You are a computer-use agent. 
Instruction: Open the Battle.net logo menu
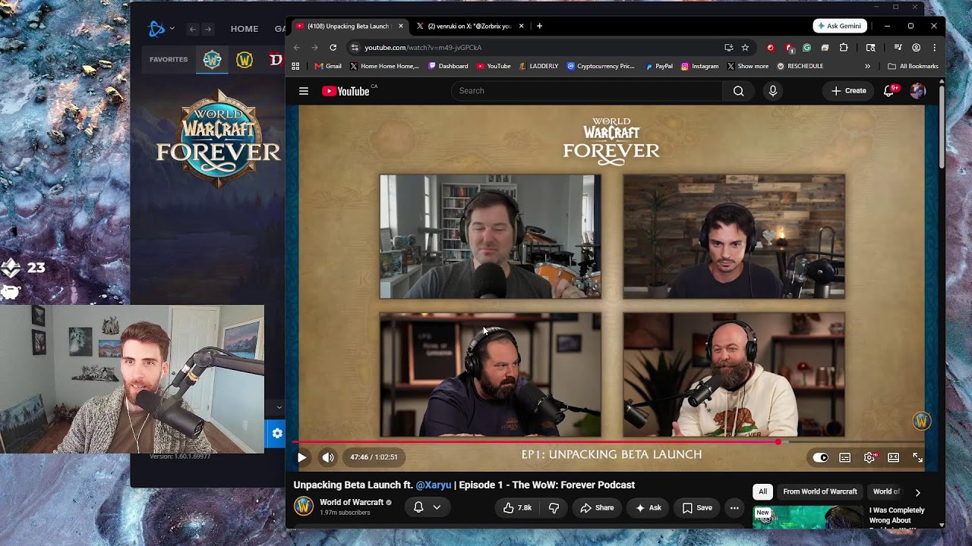click(156, 29)
